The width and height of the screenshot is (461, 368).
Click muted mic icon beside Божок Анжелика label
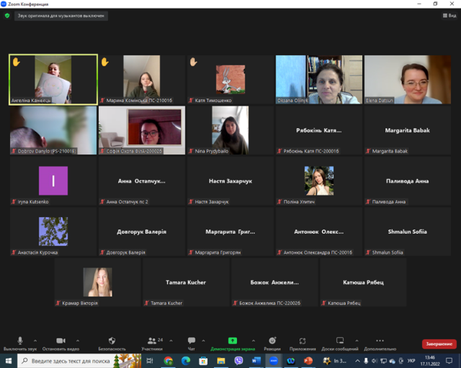235,303
